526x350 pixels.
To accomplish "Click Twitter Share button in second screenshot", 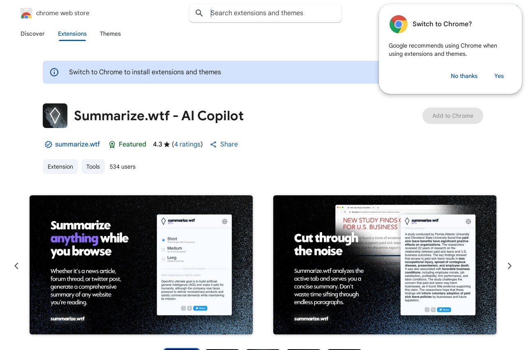I will pos(444,310).
